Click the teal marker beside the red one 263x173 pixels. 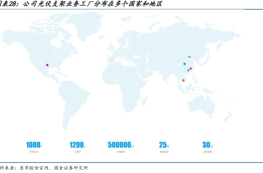(188, 70)
